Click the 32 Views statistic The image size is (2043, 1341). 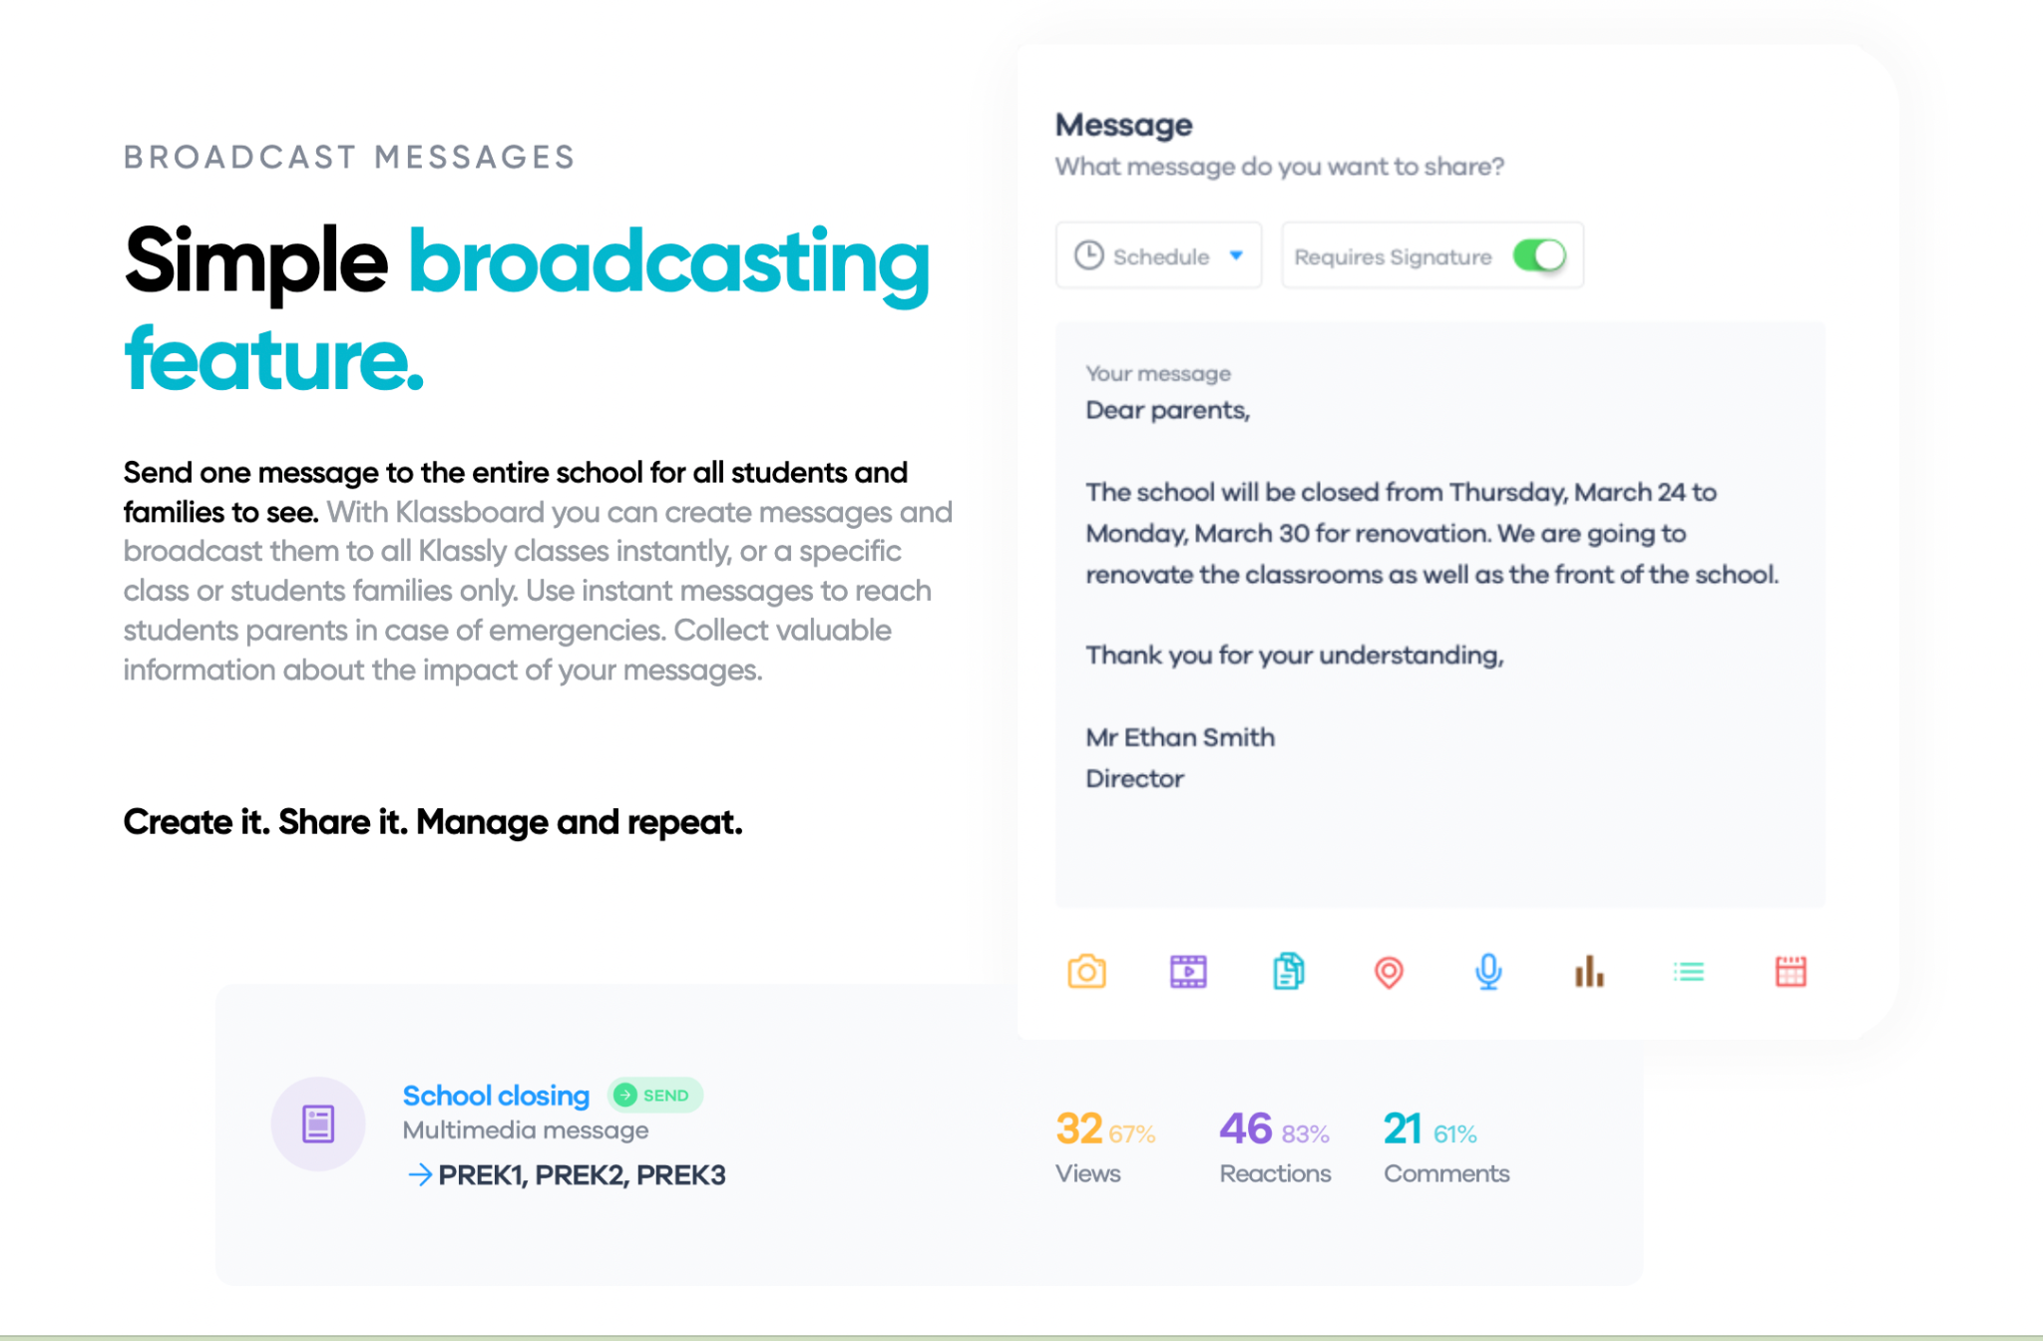click(1079, 1130)
